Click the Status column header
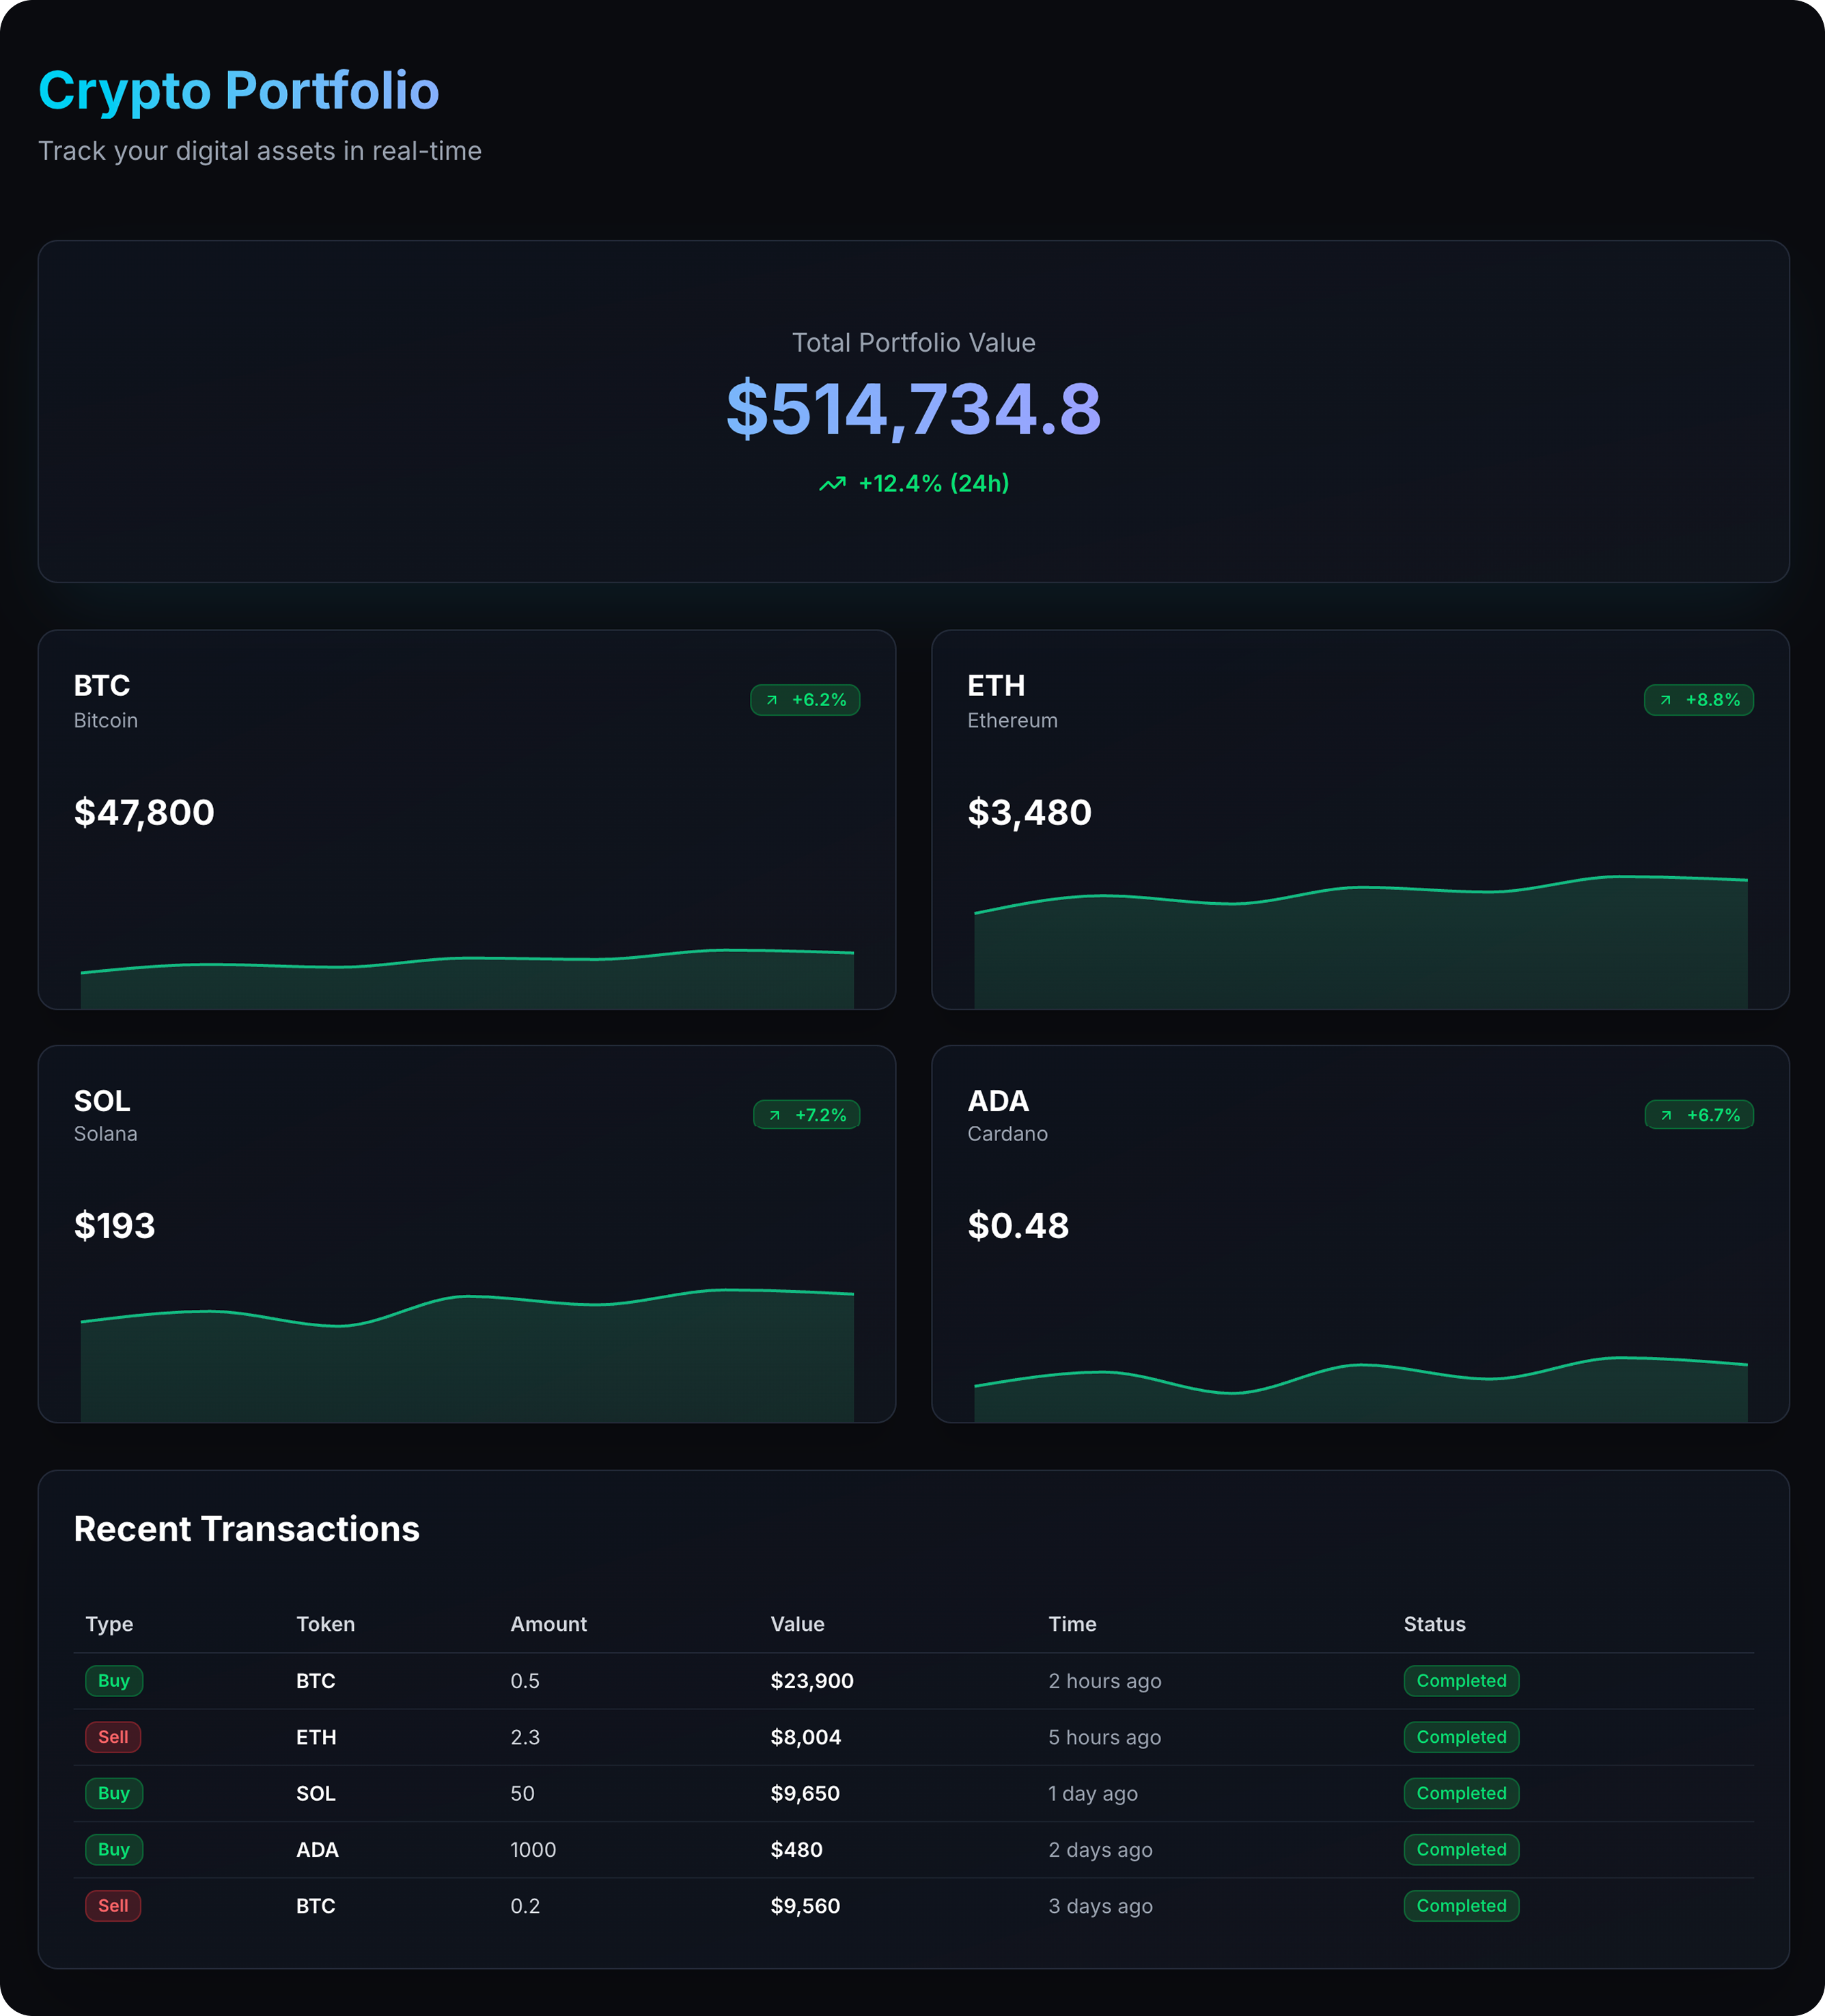This screenshot has width=1825, height=2016. point(1434,1624)
